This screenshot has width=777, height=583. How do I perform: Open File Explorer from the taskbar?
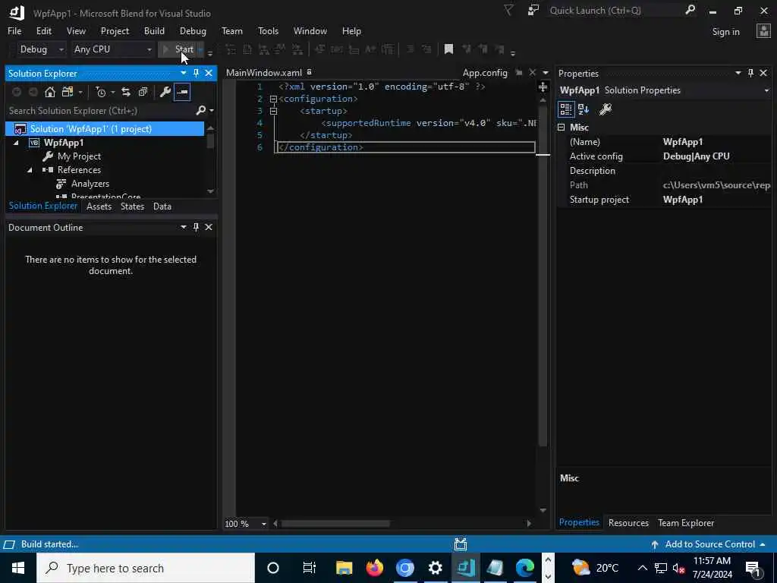tap(344, 568)
